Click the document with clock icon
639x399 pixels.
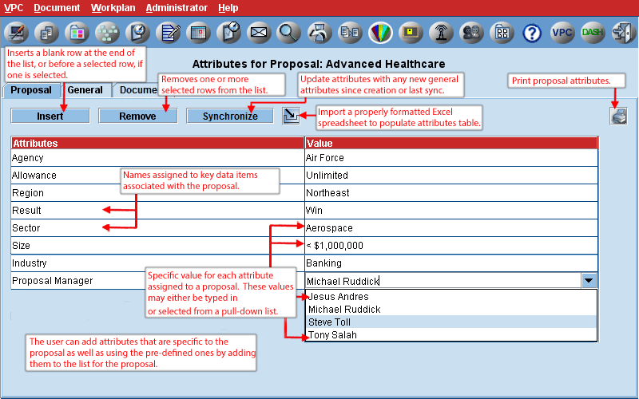(x=137, y=32)
